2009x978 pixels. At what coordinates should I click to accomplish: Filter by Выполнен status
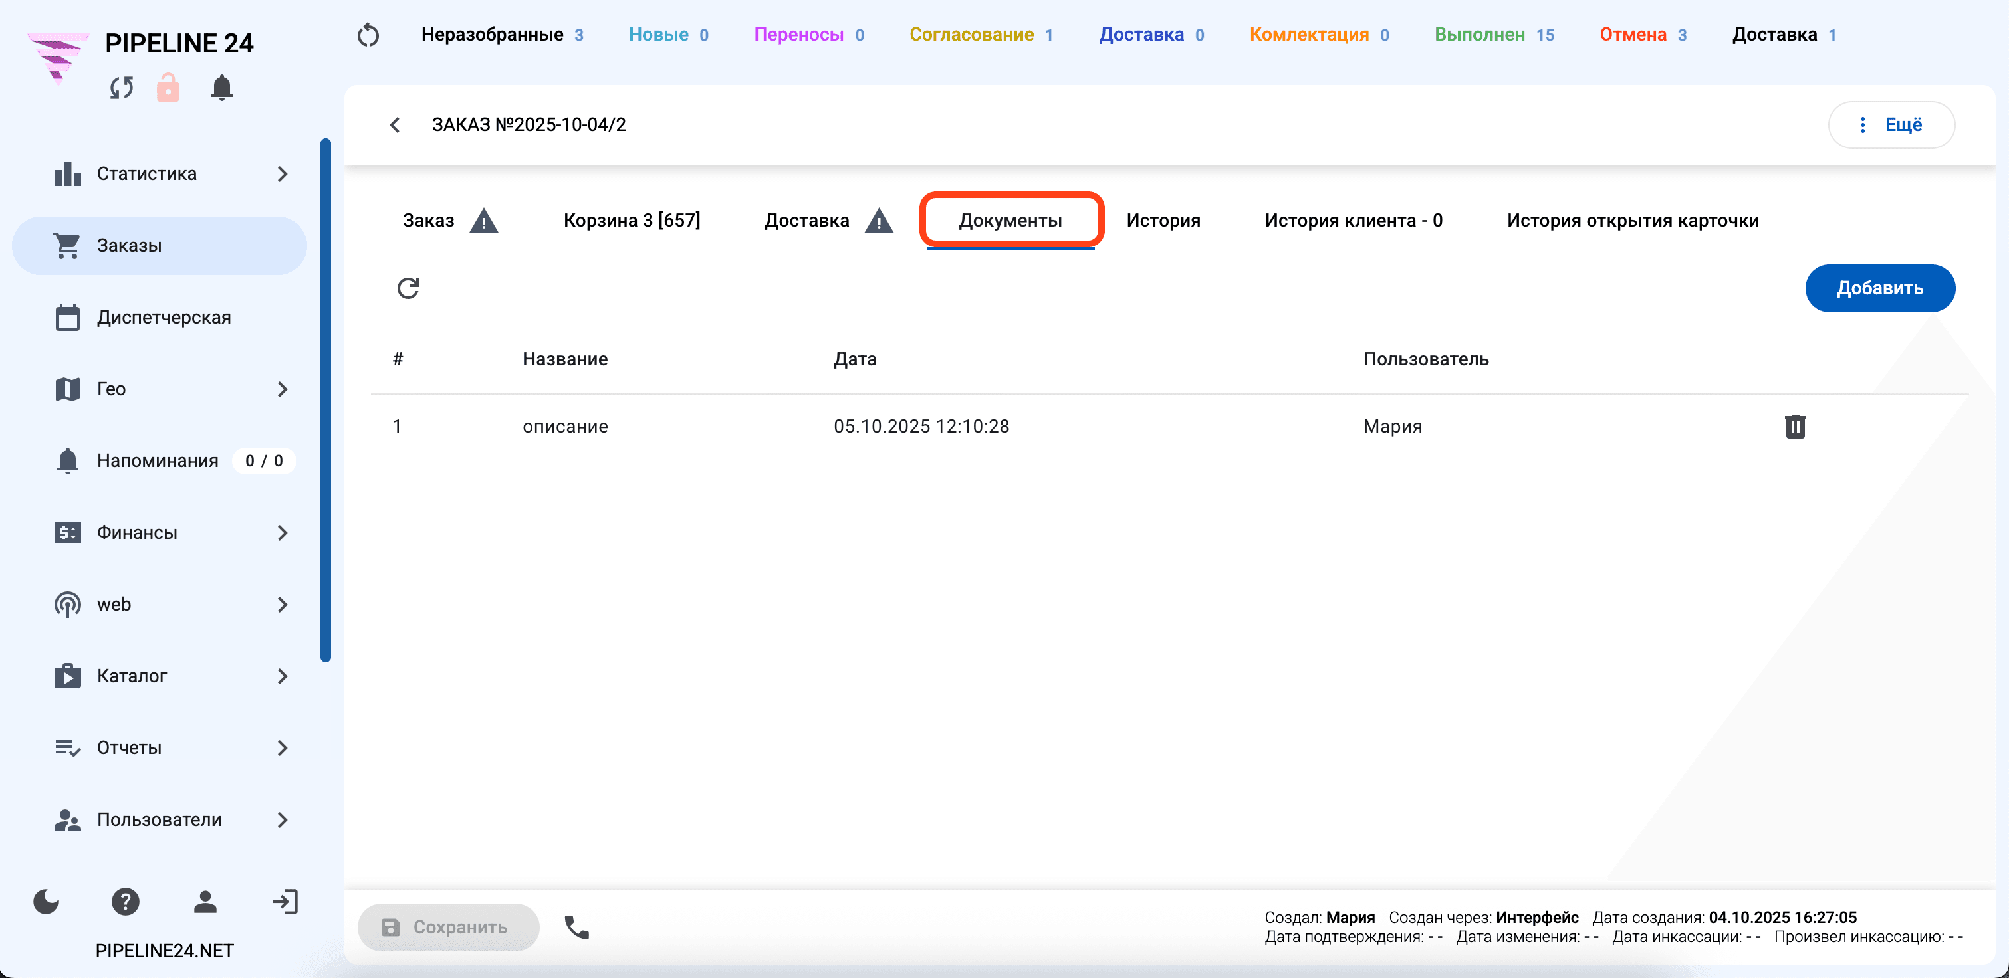1494,35
